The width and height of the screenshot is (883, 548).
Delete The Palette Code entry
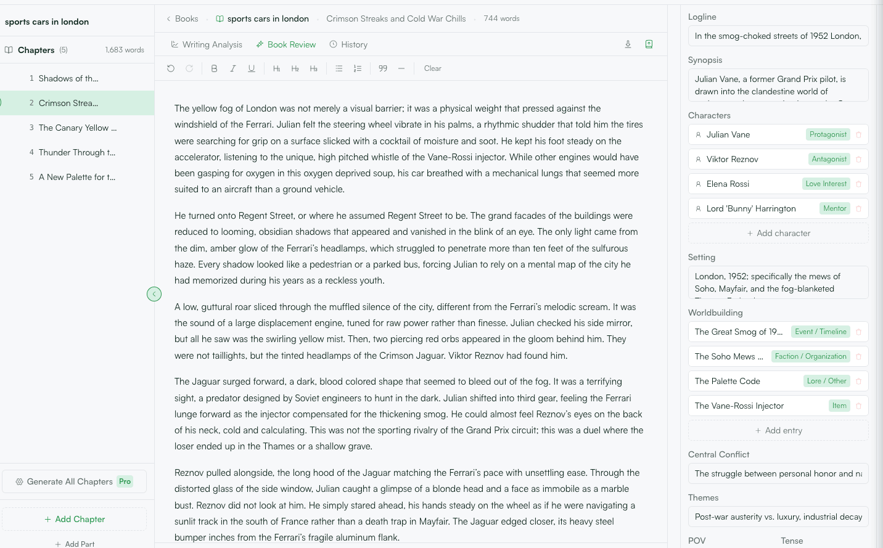pyautogui.click(x=858, y=381)
